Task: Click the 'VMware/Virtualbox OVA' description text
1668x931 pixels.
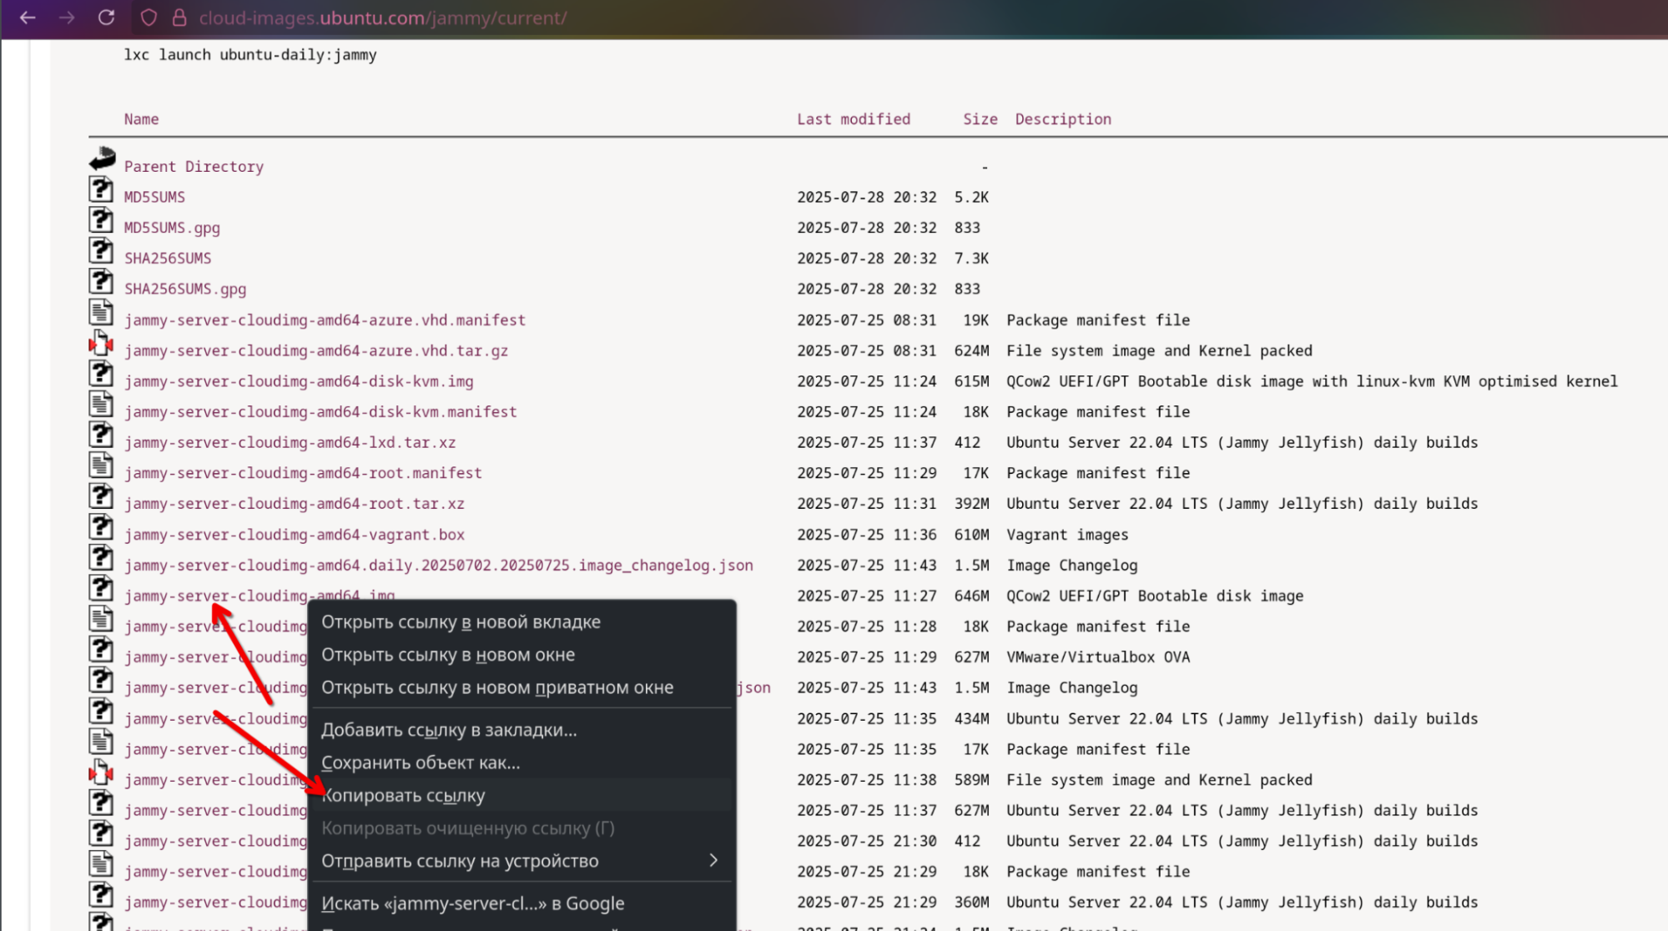Action: pos(1098,657)
